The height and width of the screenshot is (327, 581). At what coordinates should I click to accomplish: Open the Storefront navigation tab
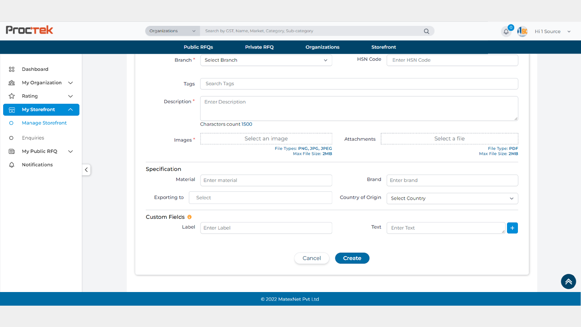[x=384, y=47]
